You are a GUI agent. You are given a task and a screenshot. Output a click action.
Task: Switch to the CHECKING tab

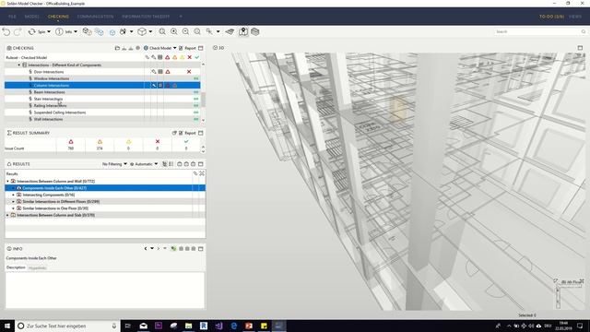(x=58, y=17)
